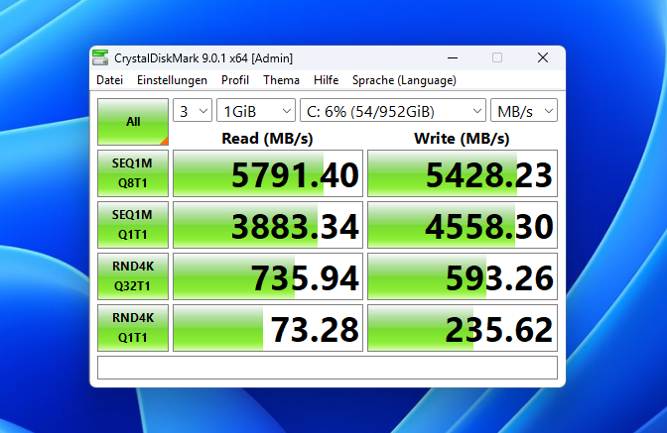Click the empty comment field at bottom

click(328, 368)
